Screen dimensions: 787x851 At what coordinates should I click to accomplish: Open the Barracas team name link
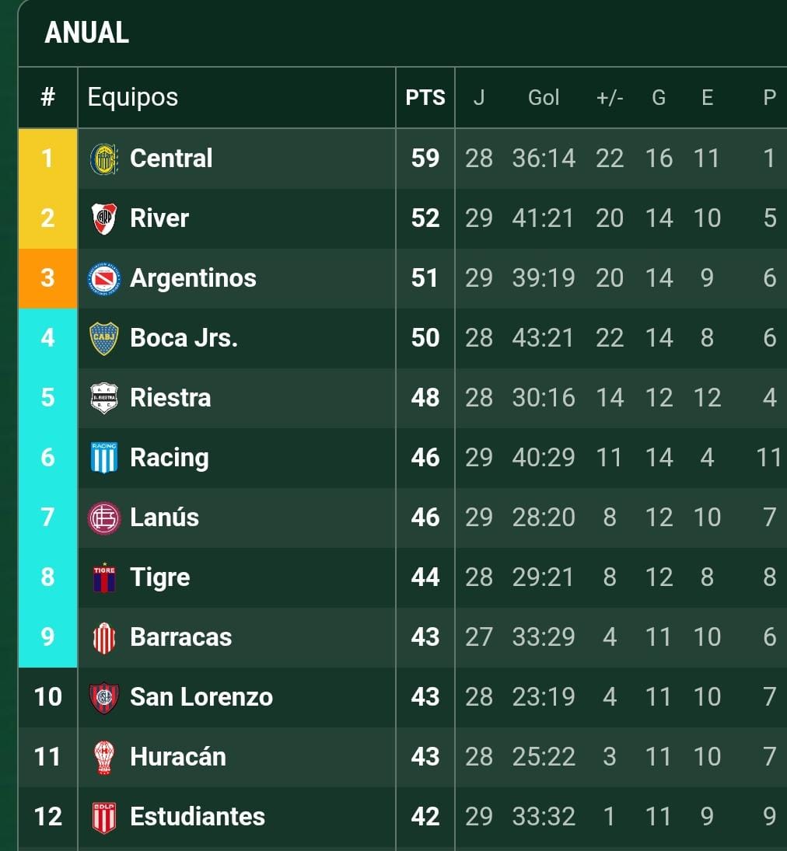pyautogui.click(x=181, y=637)
